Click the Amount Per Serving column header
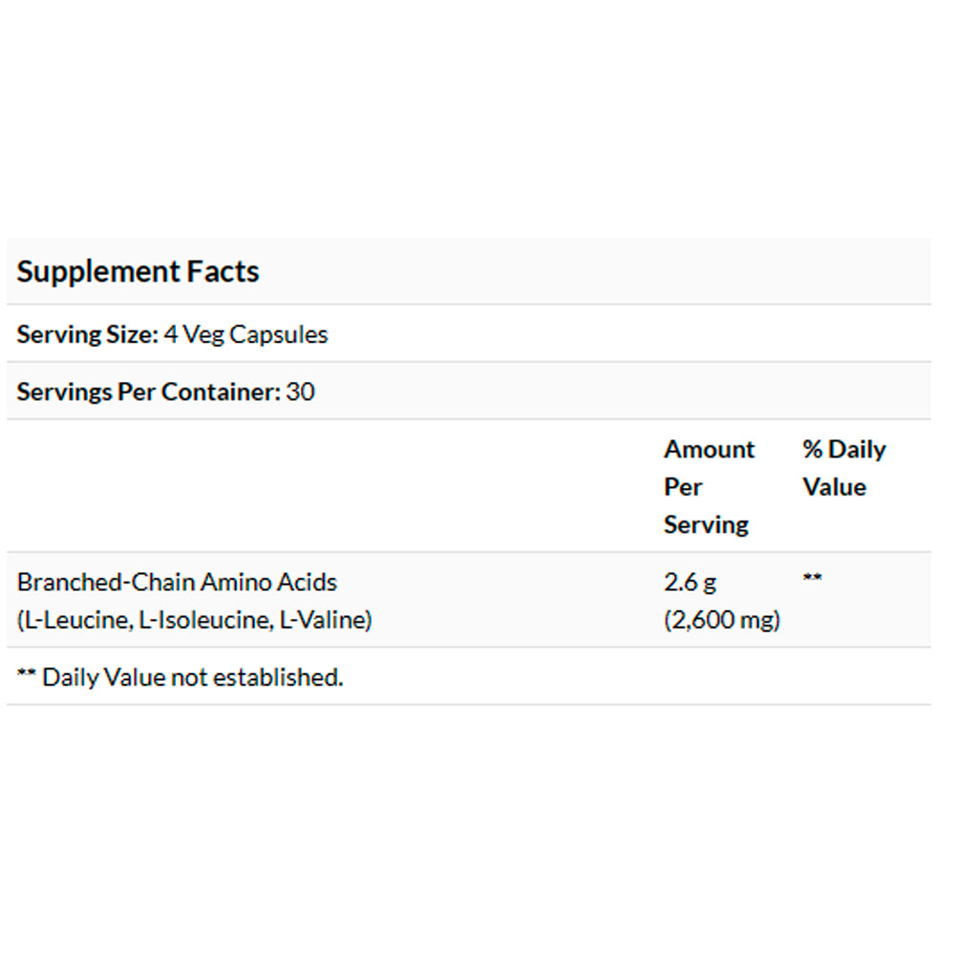The height and width of the screenshot is (955, 955). [x=709, y=486]
